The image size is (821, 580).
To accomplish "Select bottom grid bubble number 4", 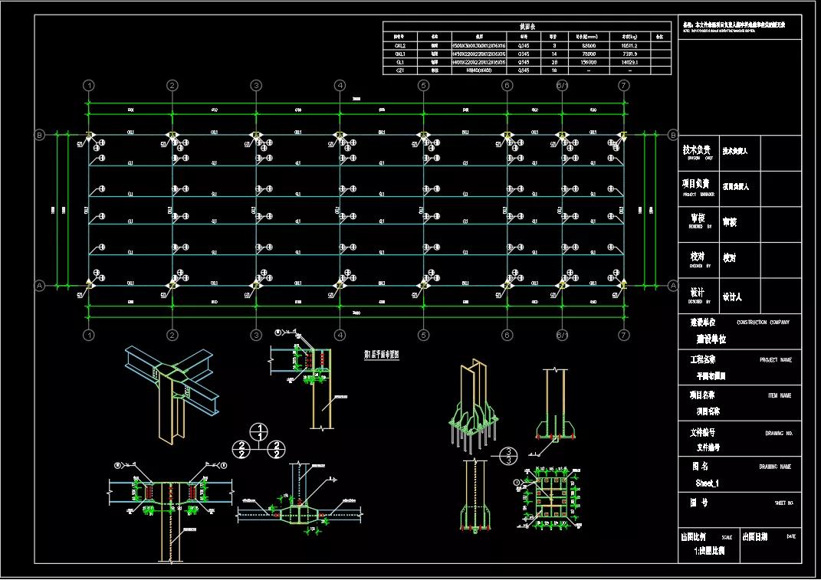I will 340,335.
